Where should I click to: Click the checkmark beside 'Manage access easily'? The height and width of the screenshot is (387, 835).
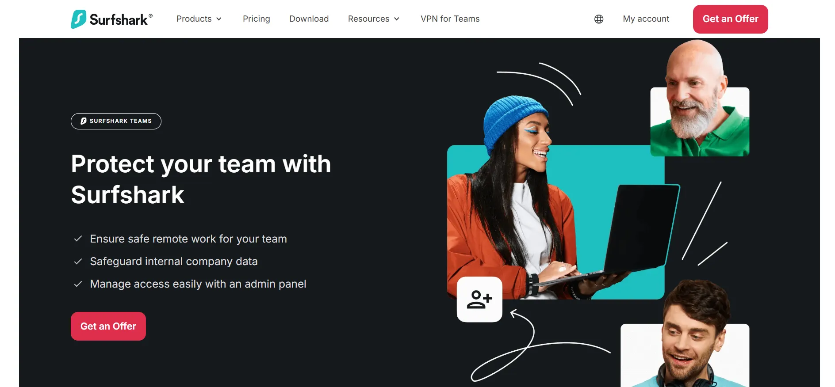[78, 284]
